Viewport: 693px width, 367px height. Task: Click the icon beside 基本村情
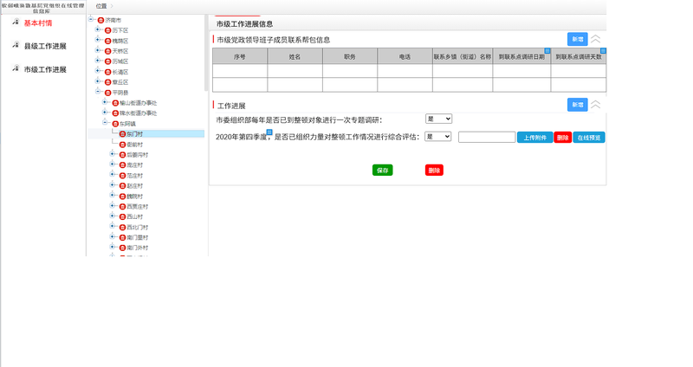[15, 23]
